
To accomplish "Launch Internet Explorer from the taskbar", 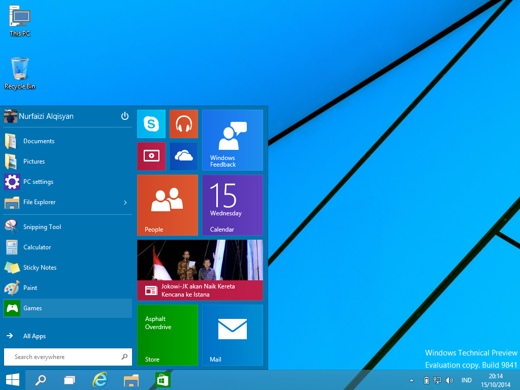I will (x=100, y=379).
